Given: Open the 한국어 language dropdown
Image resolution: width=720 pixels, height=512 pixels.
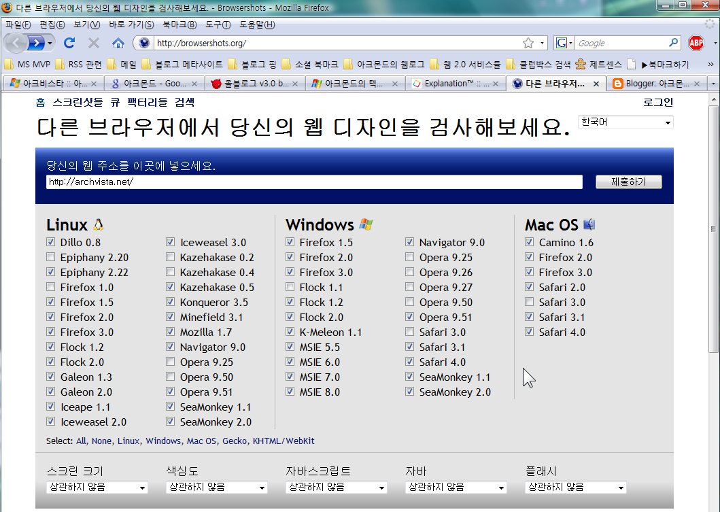Looking at the screenshot, I should pos(625,122).
